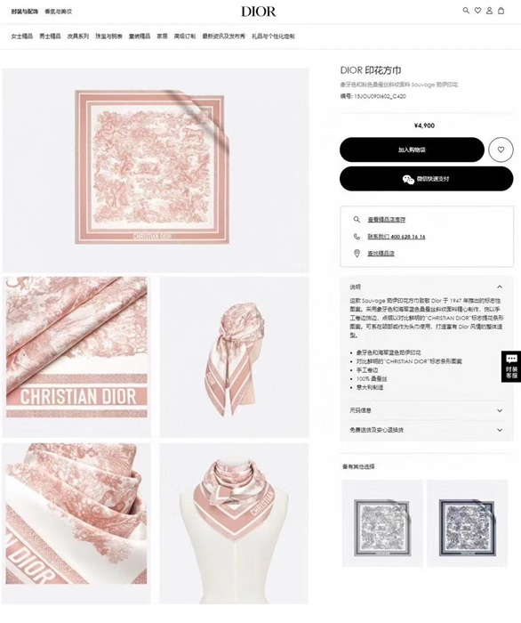521x623 pixels.
Task: Expand the 尺码信息 size section
Action: pyautogui.click(x=426, y=410)
